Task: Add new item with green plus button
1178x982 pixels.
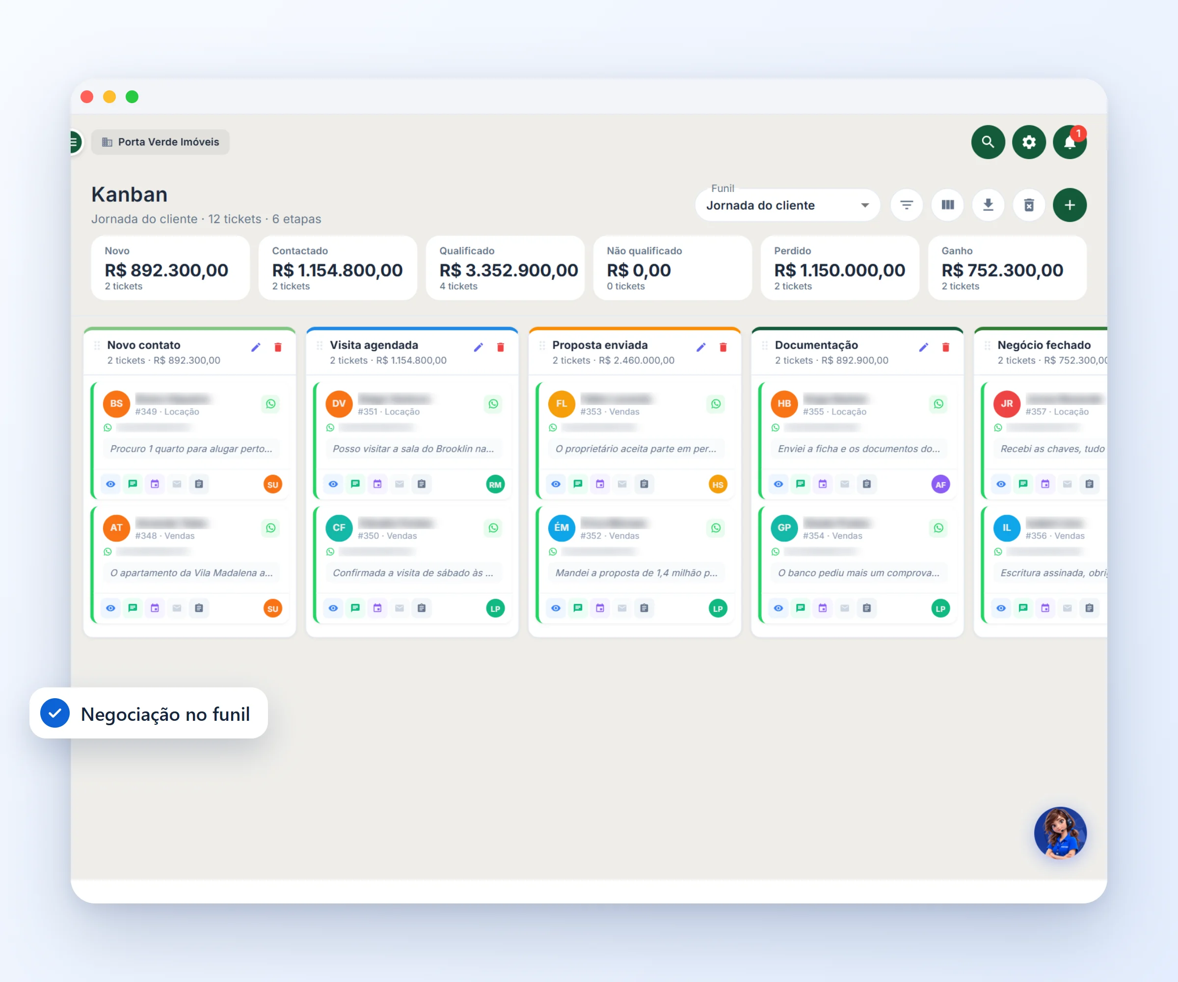Action: (x=1070, y=205)
